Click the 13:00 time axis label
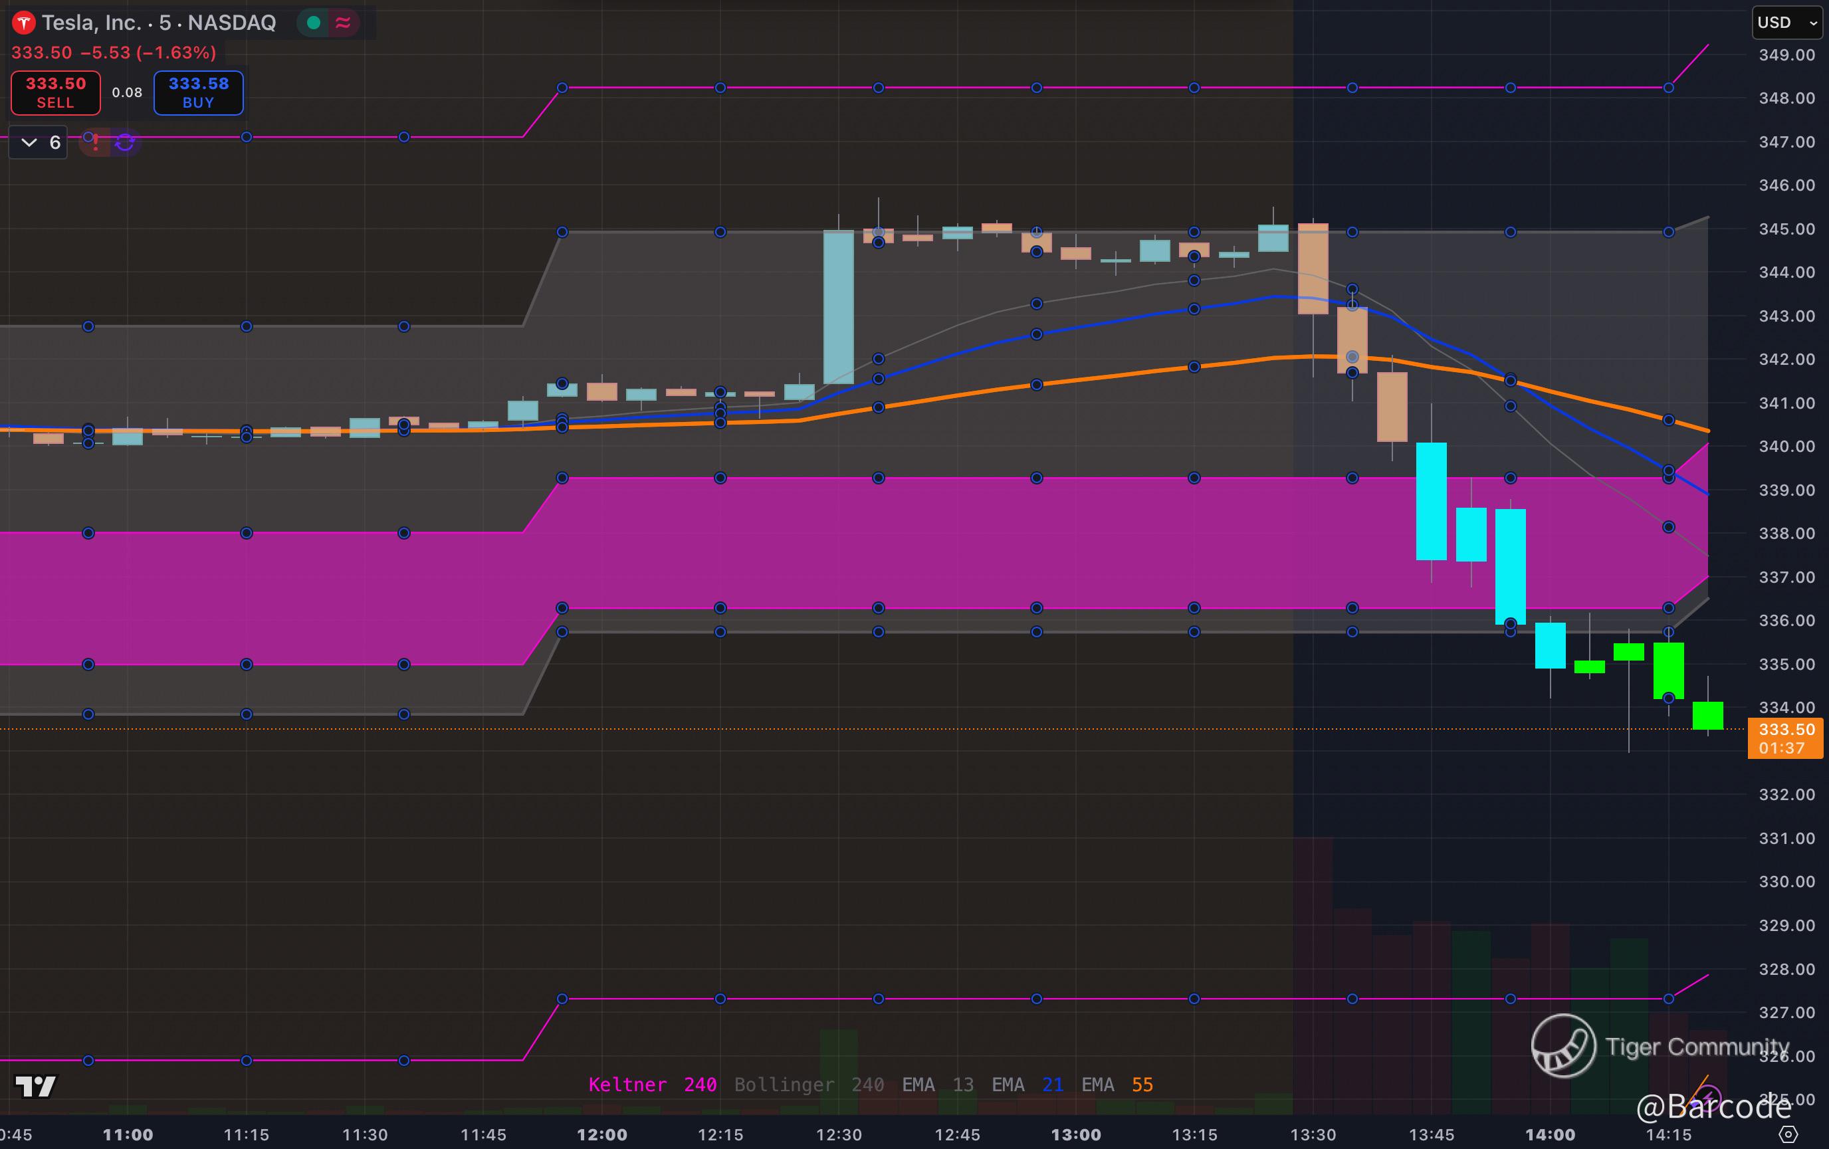Image resolution: width=1829 pixels, height=1149 pixels. point(1075,1134)
